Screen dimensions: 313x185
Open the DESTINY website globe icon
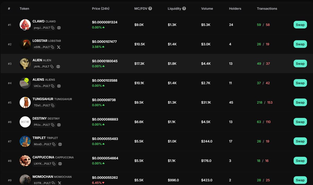pyautogui.click(x=59, y=125)
